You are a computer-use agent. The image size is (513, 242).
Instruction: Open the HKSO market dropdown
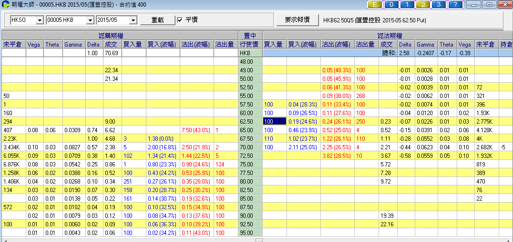39,20
